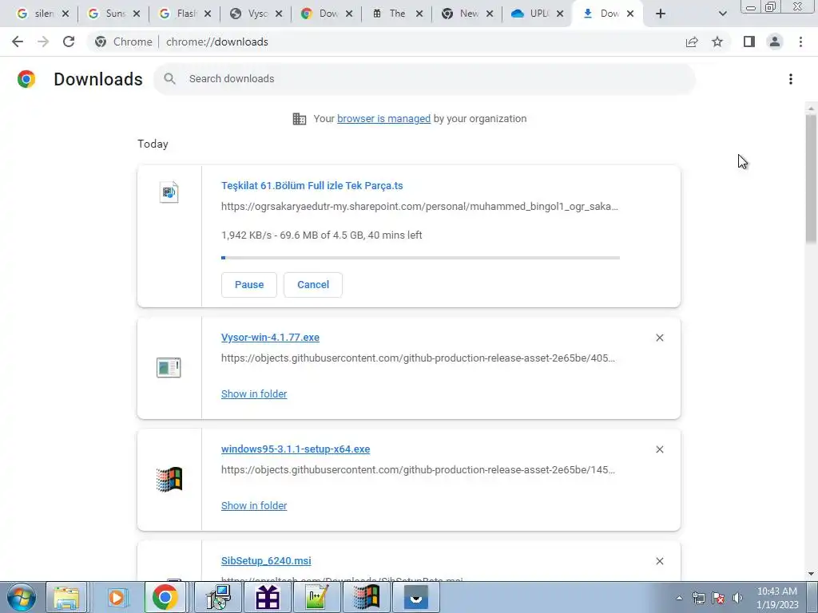The image size is (818, 613).
Task: Bookmark this page with the star icon
Action: click(717, 42)
